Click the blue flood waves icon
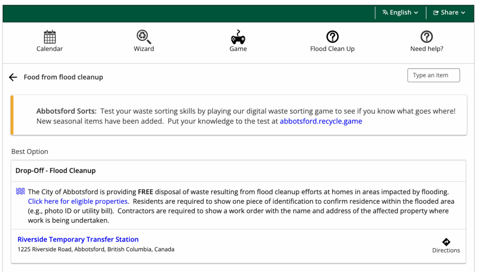 click(21, 191)
